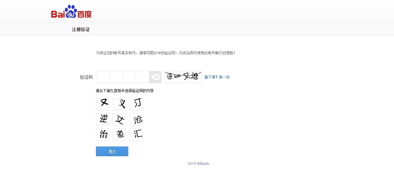Toggle selection of the 道 grid tile
This screenshot has height=180, width=394.
(x=119, y=134)
